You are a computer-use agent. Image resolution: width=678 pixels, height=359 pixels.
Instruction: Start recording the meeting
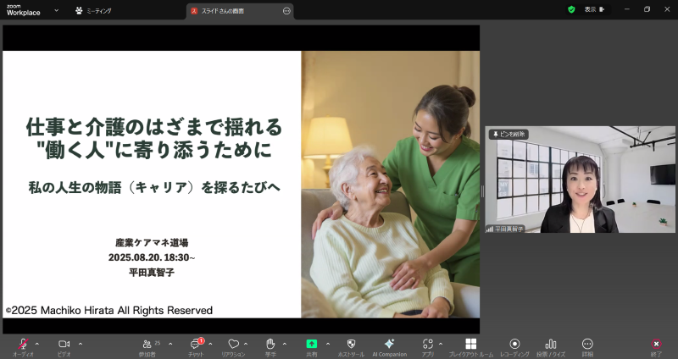tap(514, 344)
